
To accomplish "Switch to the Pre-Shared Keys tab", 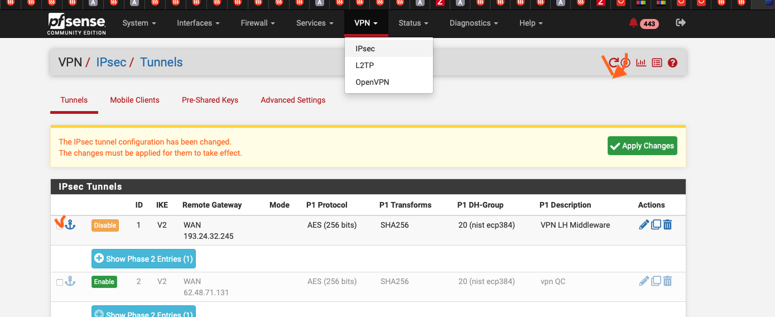I will pyautogui.click(x=210, y=100).
